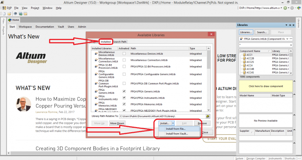The height and width of the screenshot is (160, 302).
Task: Open the Projects side panel tab
Action: pyautogui.click(x=3, y=30)
